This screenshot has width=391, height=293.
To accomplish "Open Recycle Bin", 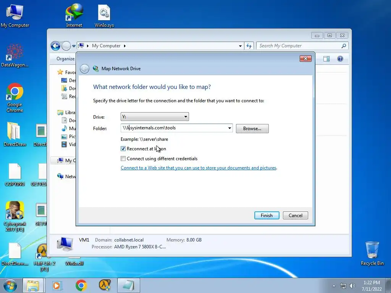I will (372, 253).
